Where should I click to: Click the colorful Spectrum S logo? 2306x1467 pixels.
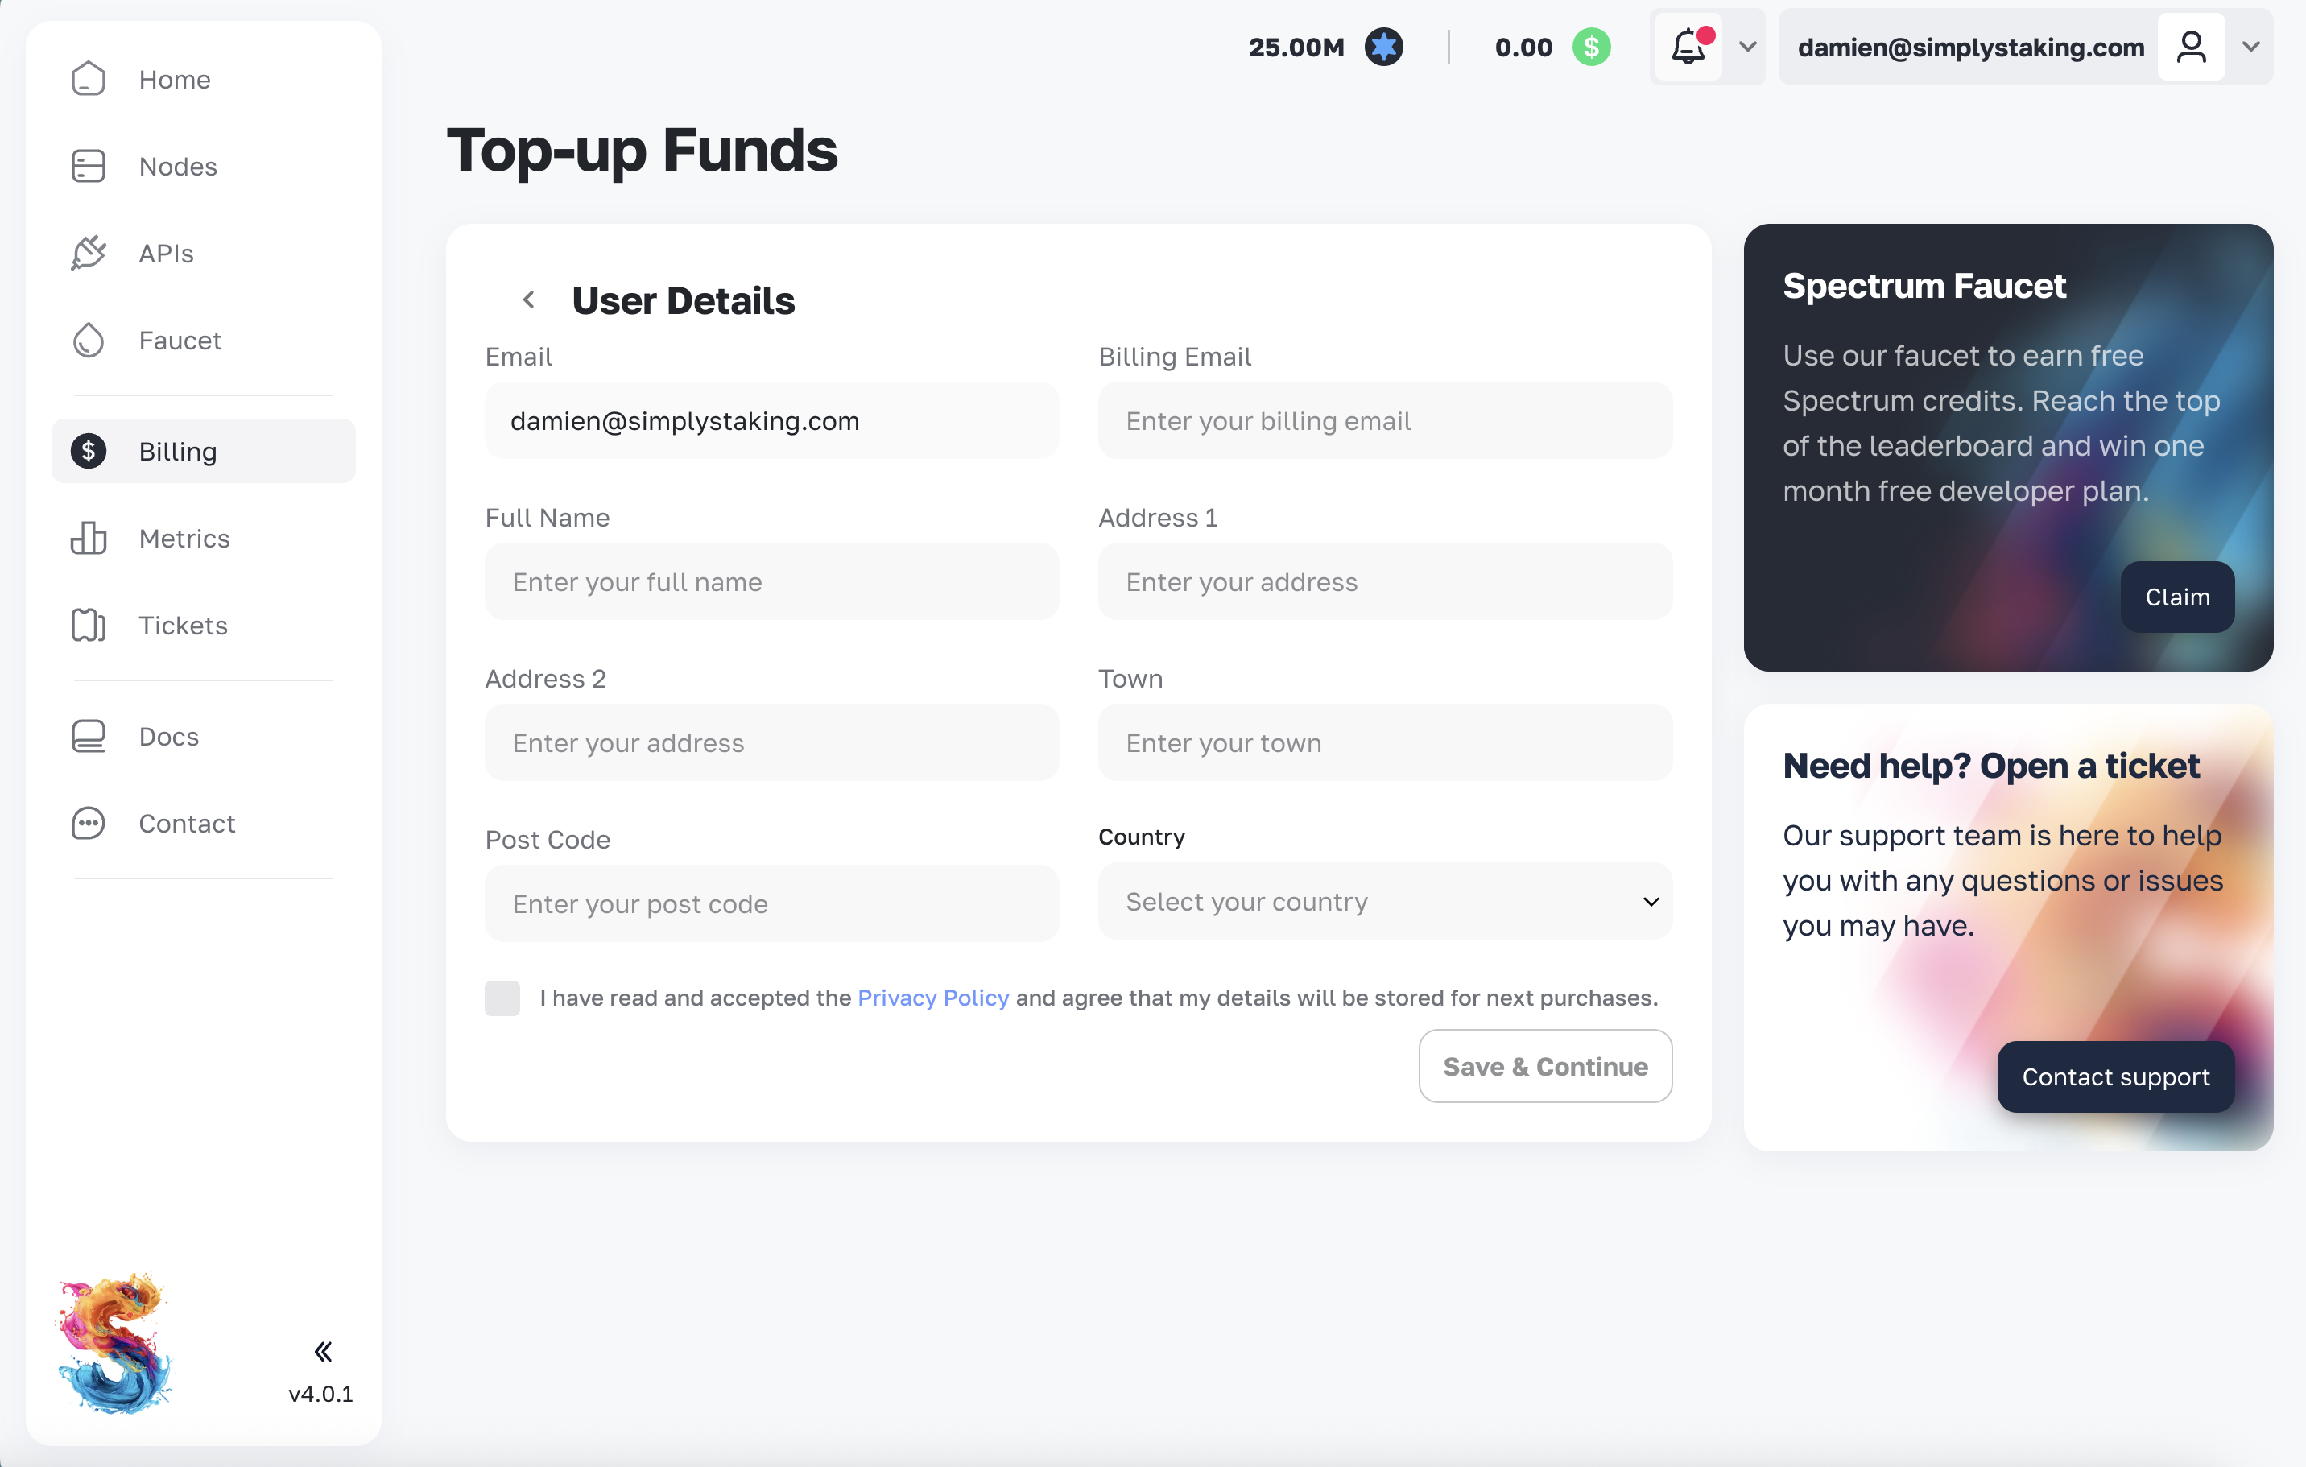pyautogui.click(x=115, y=1342)
